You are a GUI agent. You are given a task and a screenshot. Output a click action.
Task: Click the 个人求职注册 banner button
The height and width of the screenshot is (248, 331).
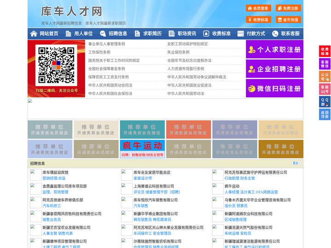click(274, 49)
